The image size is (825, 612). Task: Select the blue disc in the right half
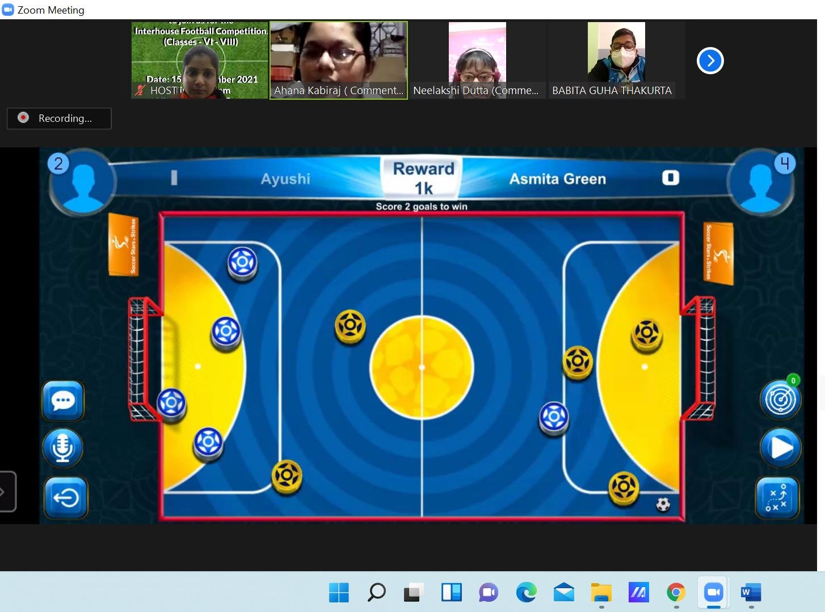[x=554, y=418]
